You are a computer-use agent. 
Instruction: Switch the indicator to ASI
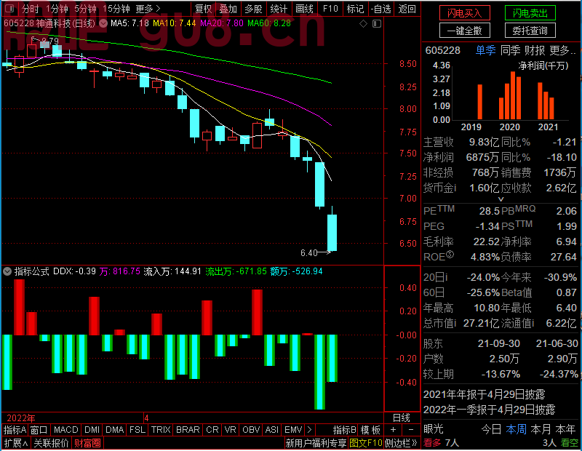(x=272, y=430)
